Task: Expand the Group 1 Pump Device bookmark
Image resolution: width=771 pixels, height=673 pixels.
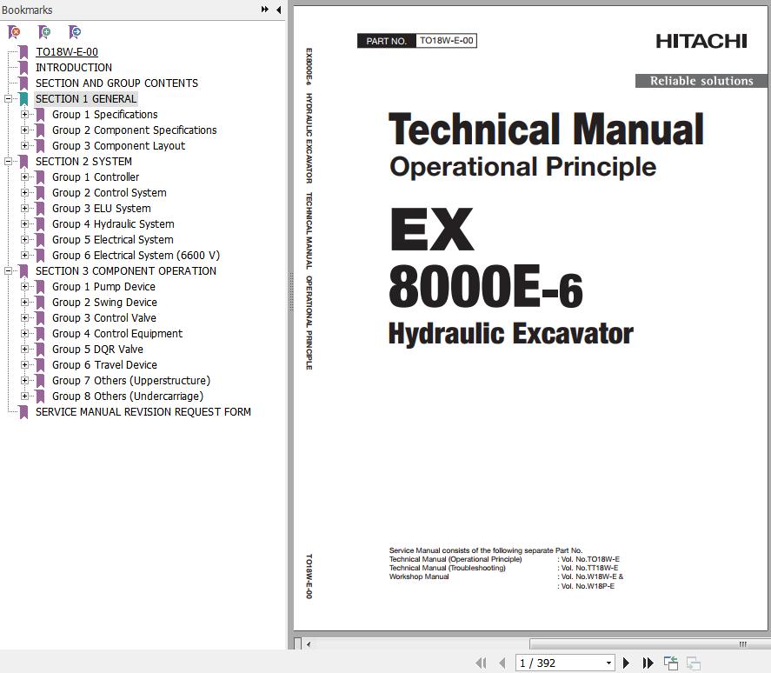Action: point(25,287)
